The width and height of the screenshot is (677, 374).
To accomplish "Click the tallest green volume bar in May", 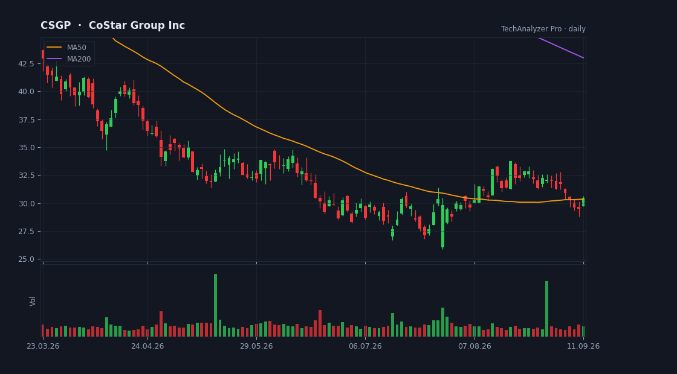I will 215,305.
